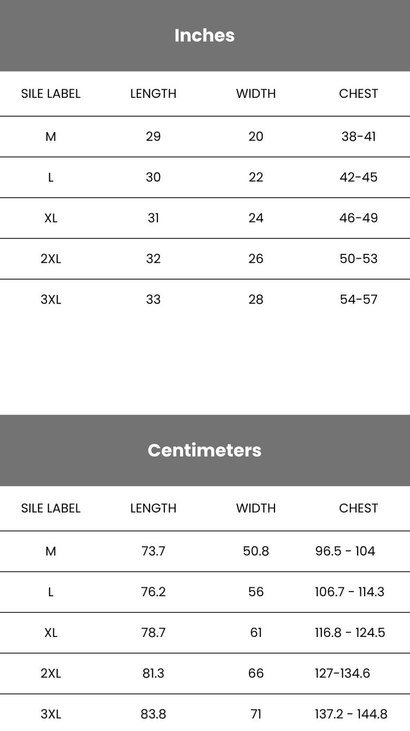
Task: Click the Inches table header banner
Action: [205, 35]
